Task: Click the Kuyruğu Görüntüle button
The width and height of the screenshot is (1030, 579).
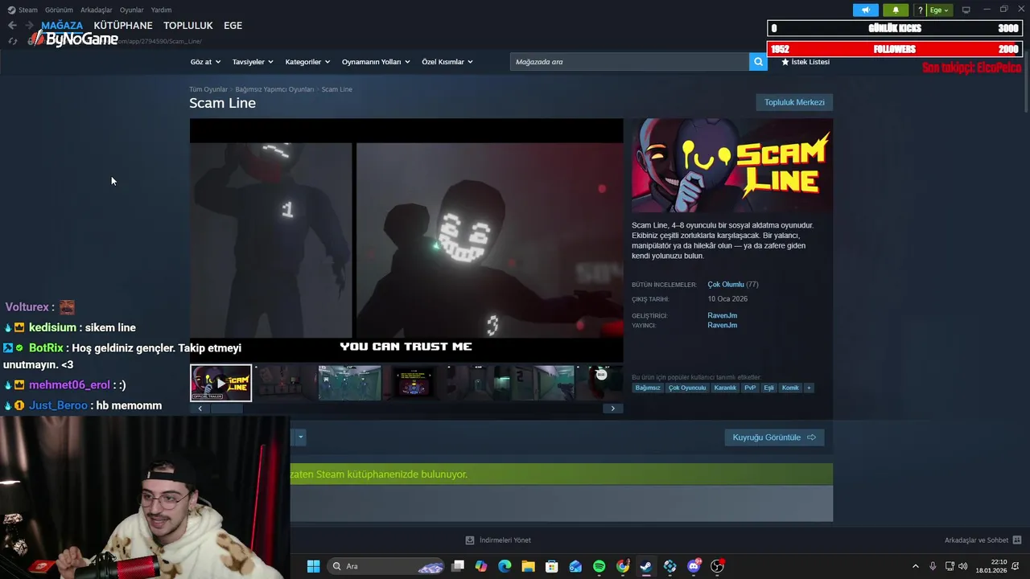Action: pyautogui.click(x=774, y=437)
